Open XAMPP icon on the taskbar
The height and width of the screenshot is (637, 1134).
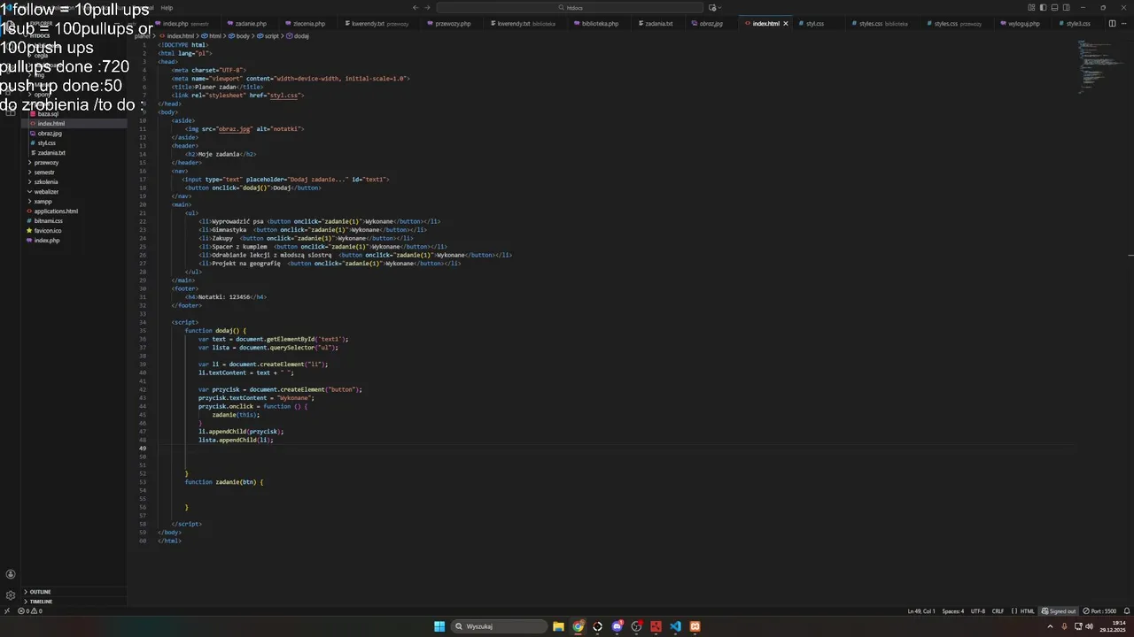pos(695,626)
